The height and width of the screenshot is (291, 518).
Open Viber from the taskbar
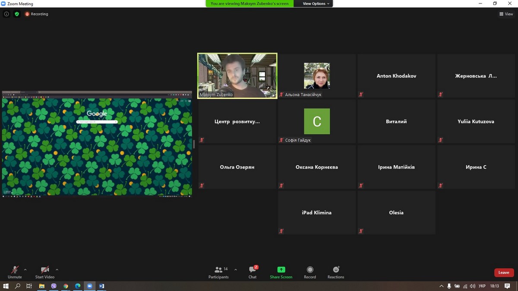tap(54, 286)
